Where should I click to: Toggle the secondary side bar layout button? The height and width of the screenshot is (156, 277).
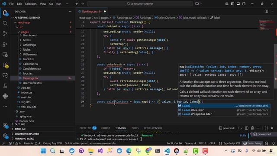pyautogui.click(x=244, y=4)
